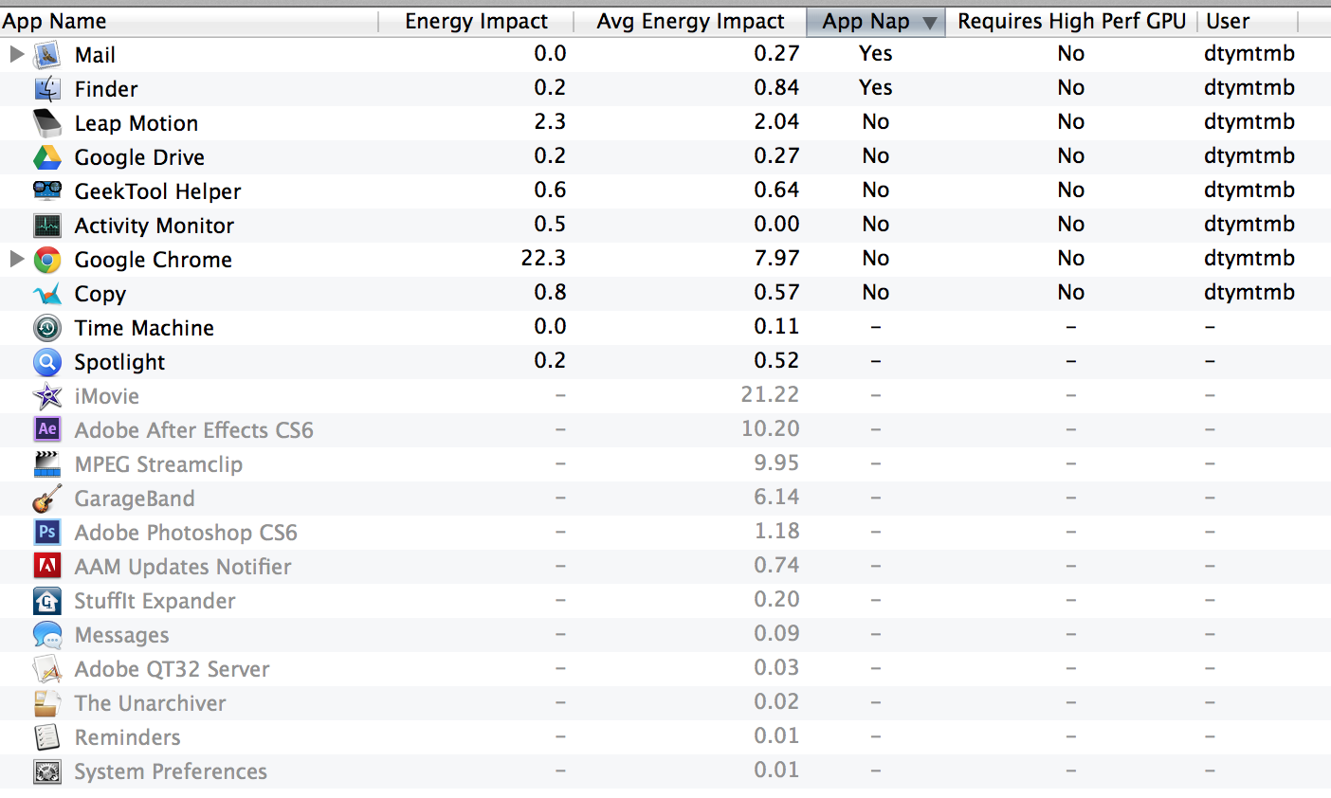Select the Reminders row name

coord(127,737)
